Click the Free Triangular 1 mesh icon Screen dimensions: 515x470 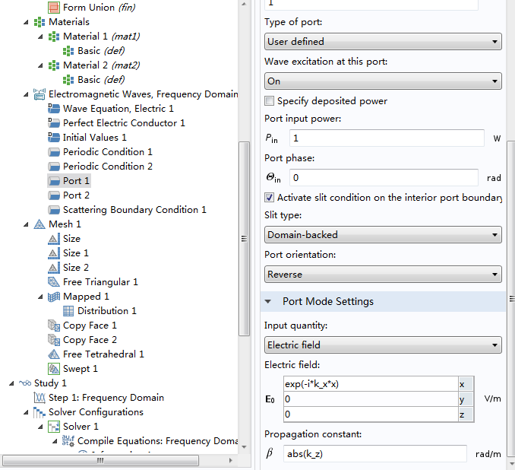coord(53,282)
